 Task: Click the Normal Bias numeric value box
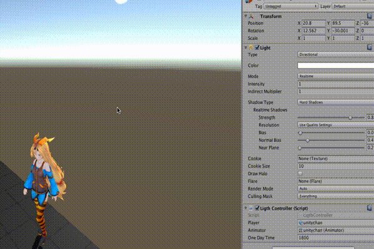(x=370, y=140)
